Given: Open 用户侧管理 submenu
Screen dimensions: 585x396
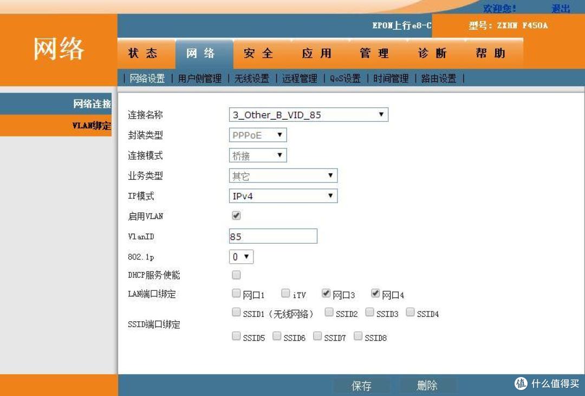Looking at the screenshot, I should coord(199,79).
